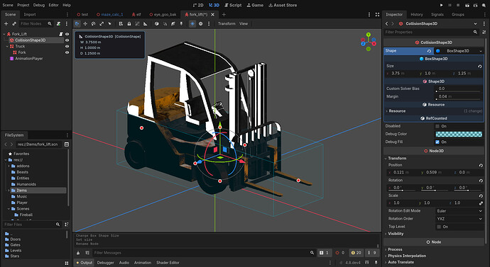This screenshot has height=267, width=490.
Task: Pause the running project
Action: 450,5
